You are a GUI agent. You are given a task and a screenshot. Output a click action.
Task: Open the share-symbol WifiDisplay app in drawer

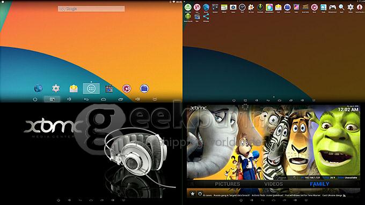pyautogui.click(x=206, y=17)
